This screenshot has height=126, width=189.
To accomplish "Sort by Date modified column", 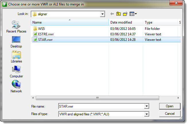I will click(126, 22).
